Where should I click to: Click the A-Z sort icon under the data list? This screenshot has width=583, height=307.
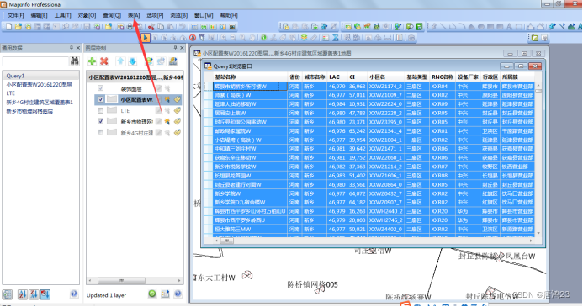tap(23, 294)
